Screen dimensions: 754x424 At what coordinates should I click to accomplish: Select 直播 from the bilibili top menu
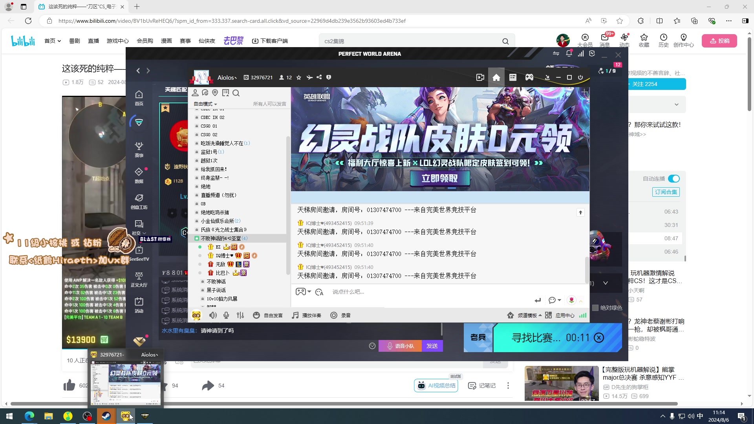tap(93, 41)
